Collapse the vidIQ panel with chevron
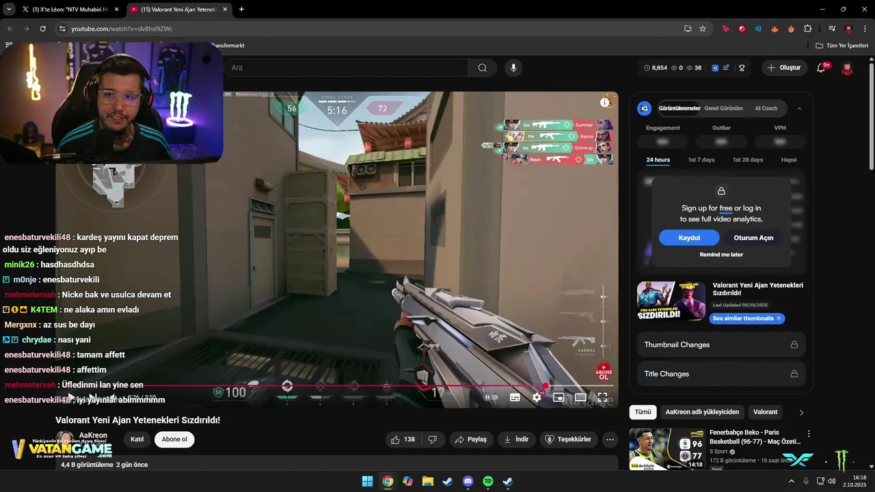The height and width of the screenshot is (492, 875). (799, 108)
